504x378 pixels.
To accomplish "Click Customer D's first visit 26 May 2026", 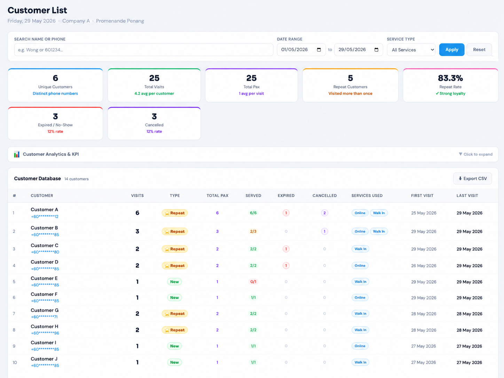I will (424, 266).
